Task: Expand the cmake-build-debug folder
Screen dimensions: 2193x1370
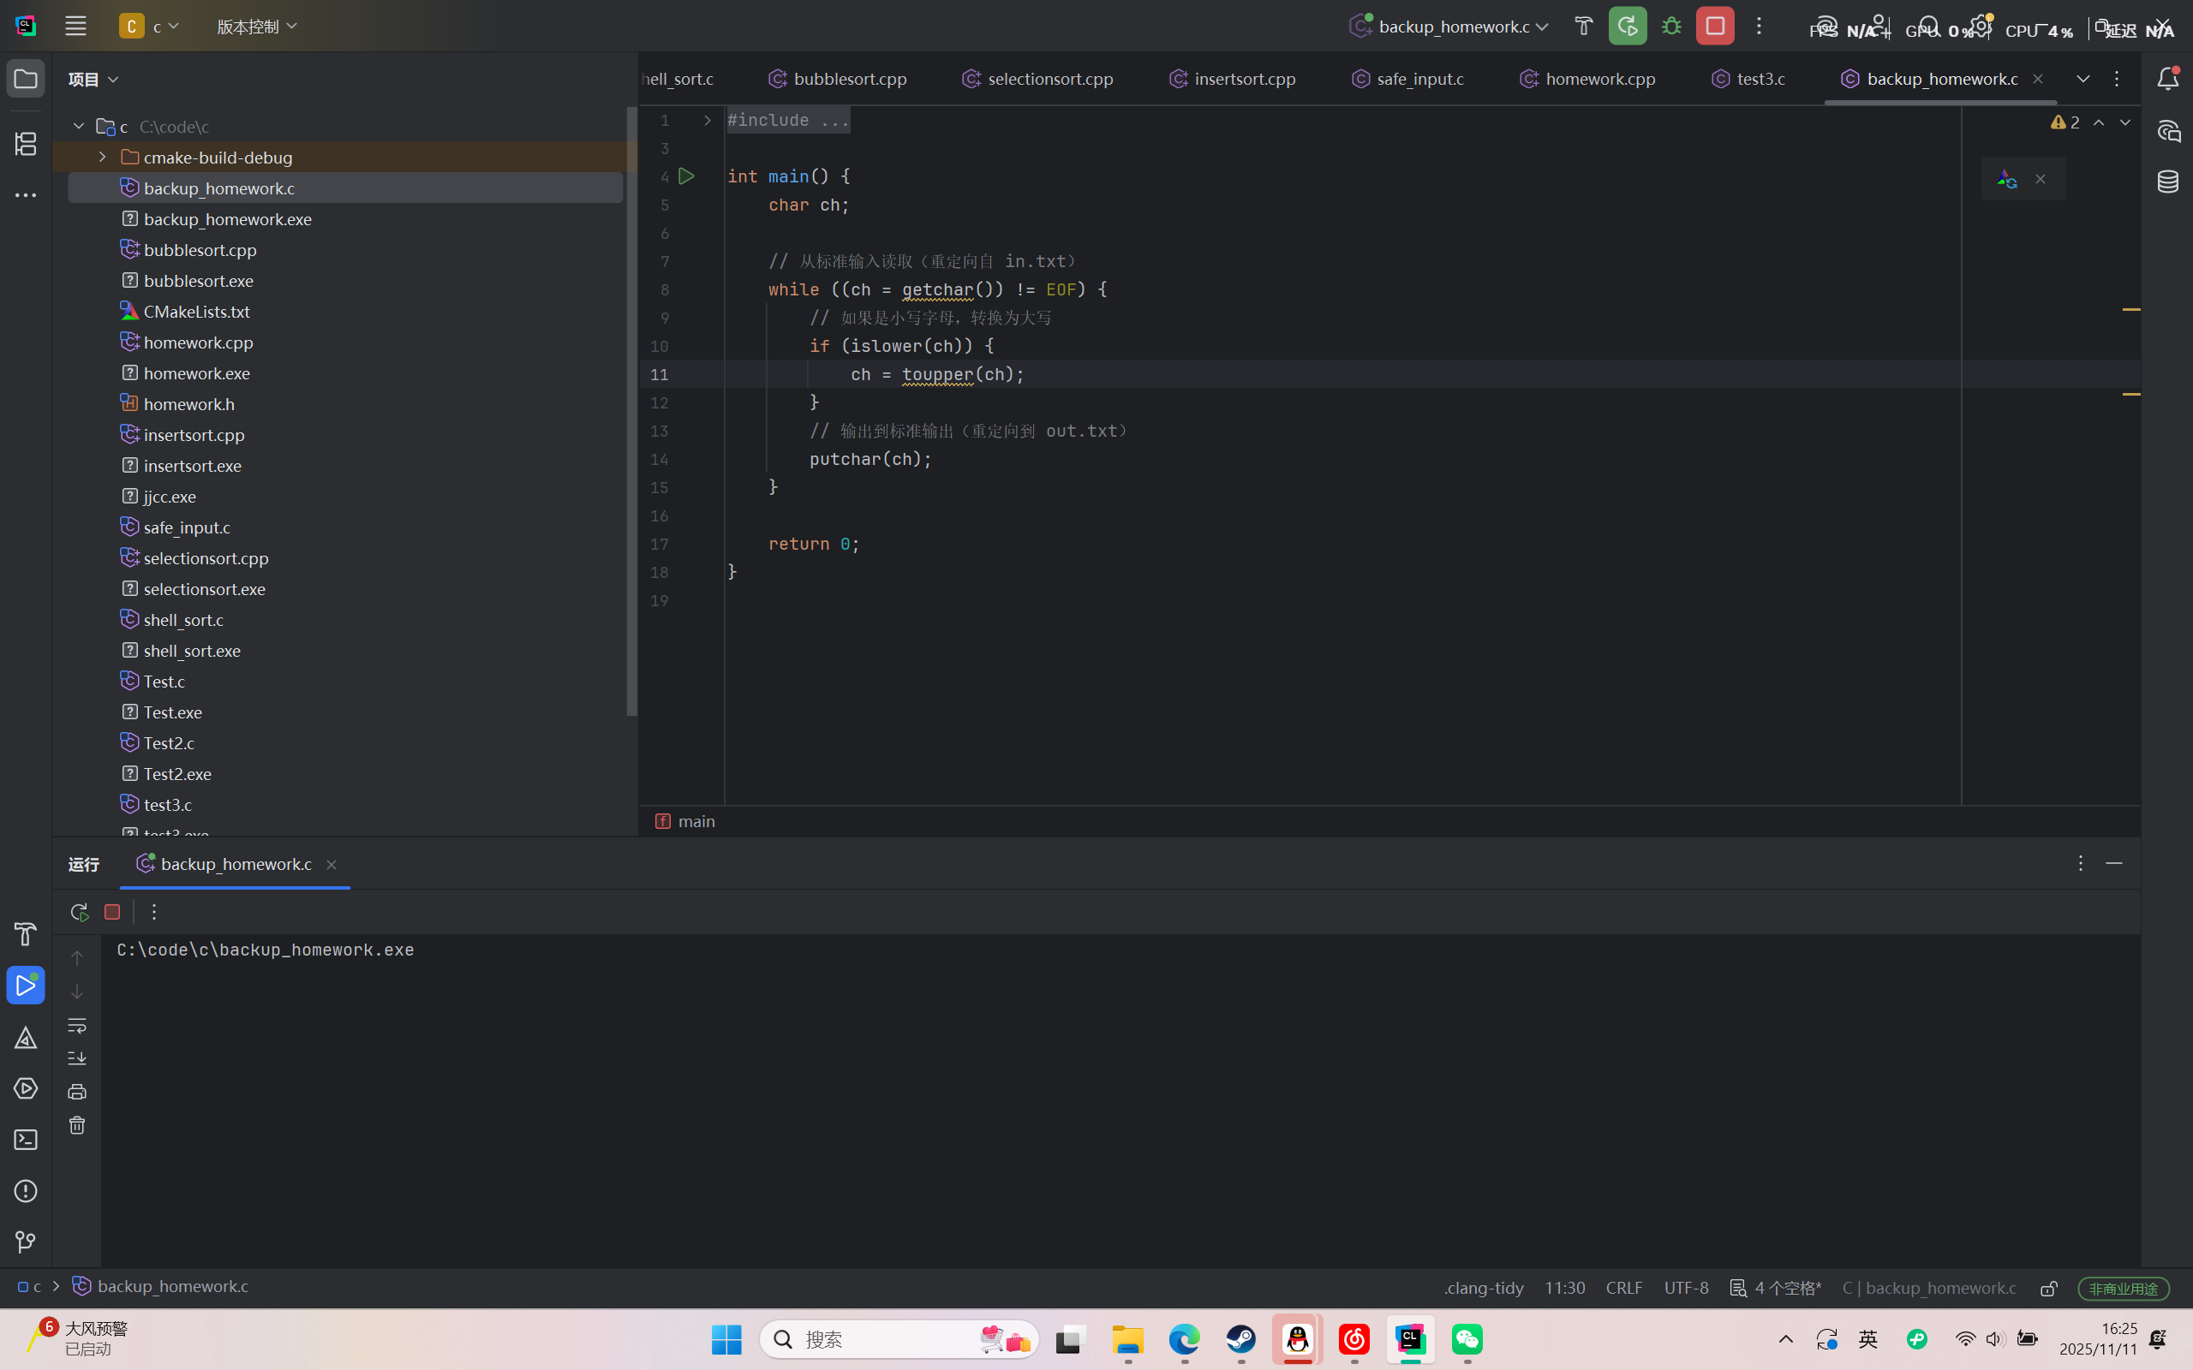Action: point(103,158)
